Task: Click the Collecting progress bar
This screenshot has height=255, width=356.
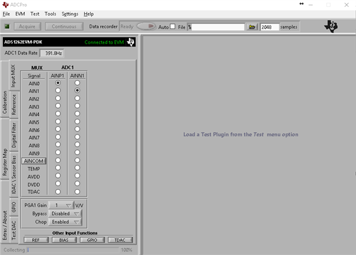Action: pos(73,250)
